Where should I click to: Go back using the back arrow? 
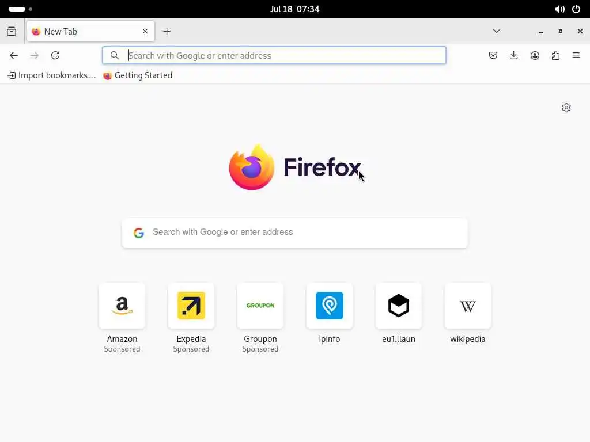14,56
